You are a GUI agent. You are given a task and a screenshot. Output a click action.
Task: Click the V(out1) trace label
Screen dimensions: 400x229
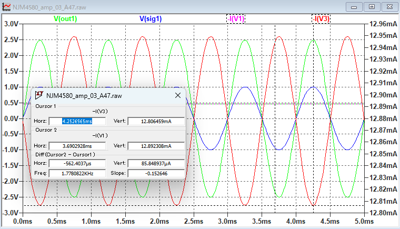[66, 18]
